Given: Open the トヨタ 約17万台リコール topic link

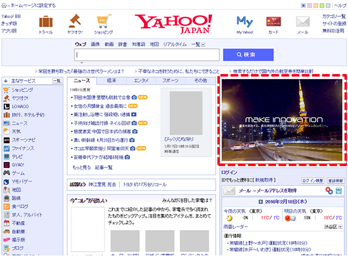Looking at the screenshot, I should (x=145, y=184).
